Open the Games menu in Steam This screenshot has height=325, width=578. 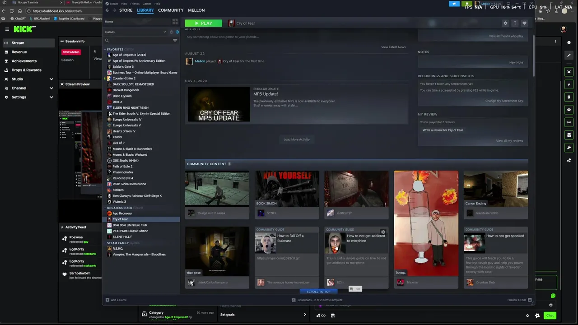click(147, 4)
